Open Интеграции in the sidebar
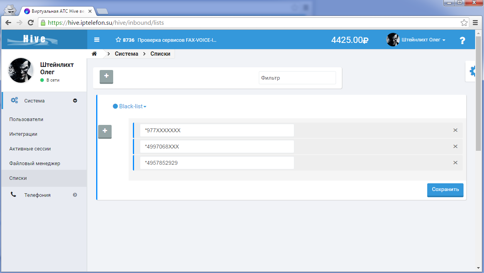The width and height of the screenshot is (484, 273). [23, 134]
